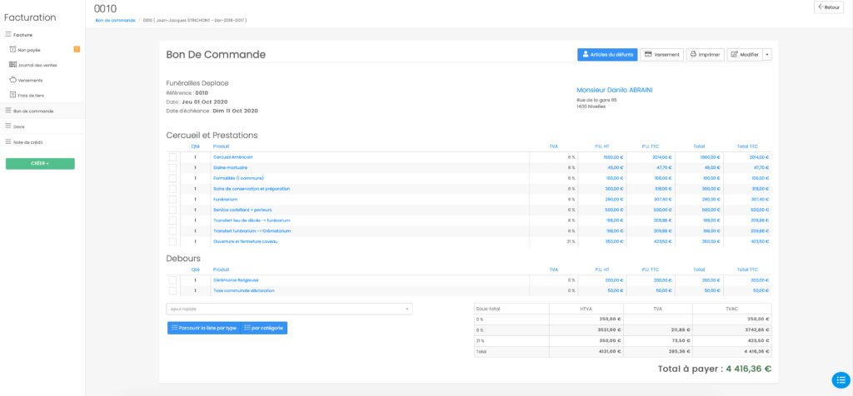Screen dimensions: 853x396
Task: Click the Non payée clock icon
Action: (13, 50)
